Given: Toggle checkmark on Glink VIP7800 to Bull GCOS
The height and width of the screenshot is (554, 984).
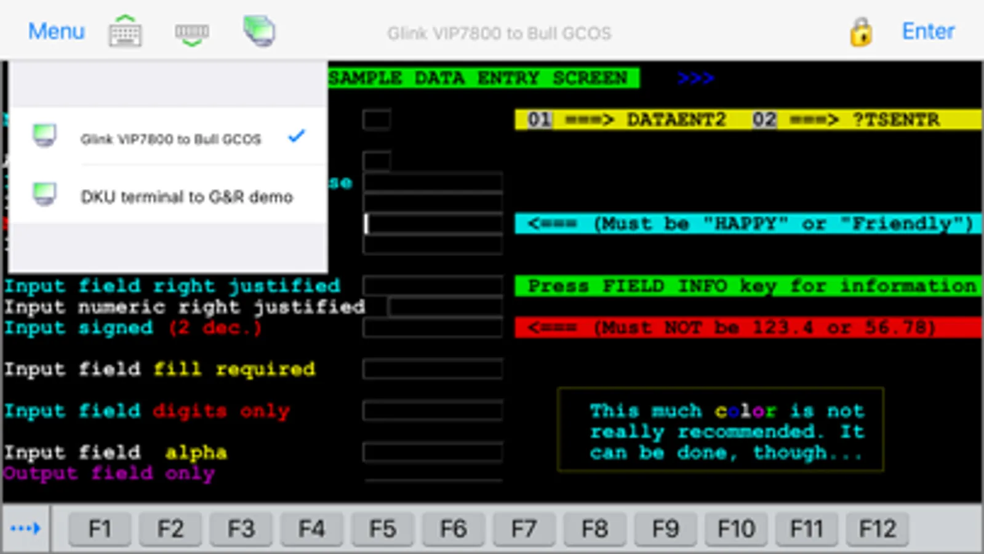Looking at the screenshot, I should [x=297, y=136].
